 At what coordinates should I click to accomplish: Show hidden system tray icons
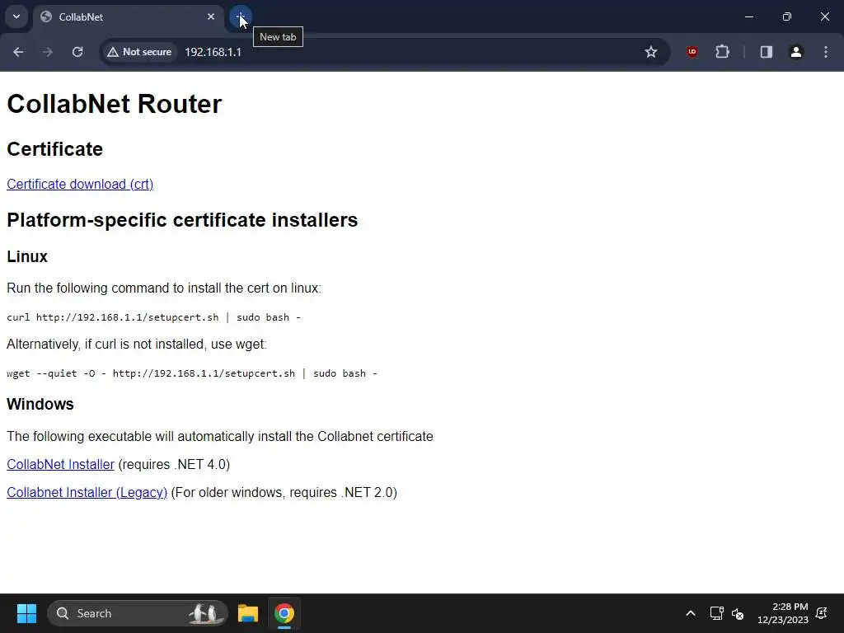691,613
